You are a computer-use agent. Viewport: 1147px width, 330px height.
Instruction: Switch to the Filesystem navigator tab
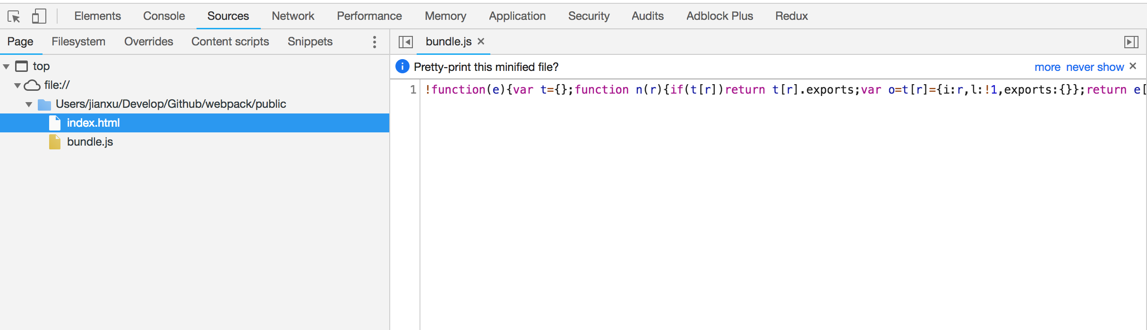78,42
